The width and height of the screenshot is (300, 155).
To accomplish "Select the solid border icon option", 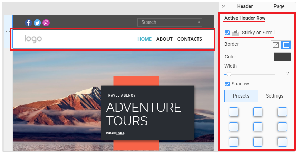I will point(286,45).
